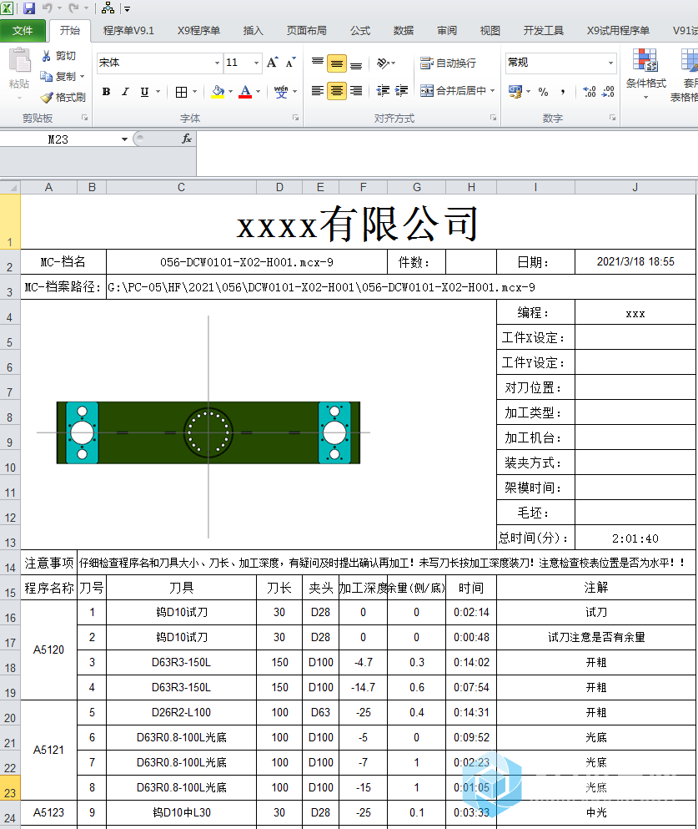
Task: Copy selection with 复制
Action: (58, 77)
